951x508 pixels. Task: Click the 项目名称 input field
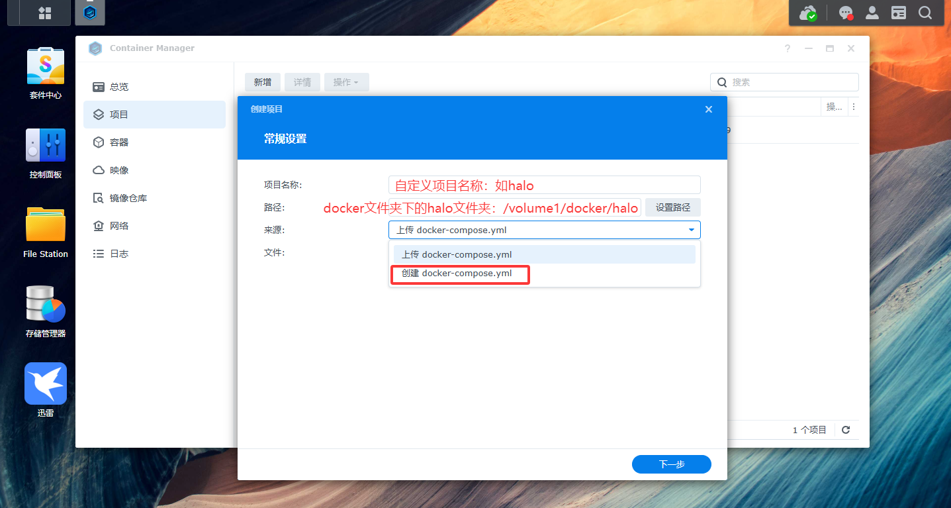click(544, 185)
